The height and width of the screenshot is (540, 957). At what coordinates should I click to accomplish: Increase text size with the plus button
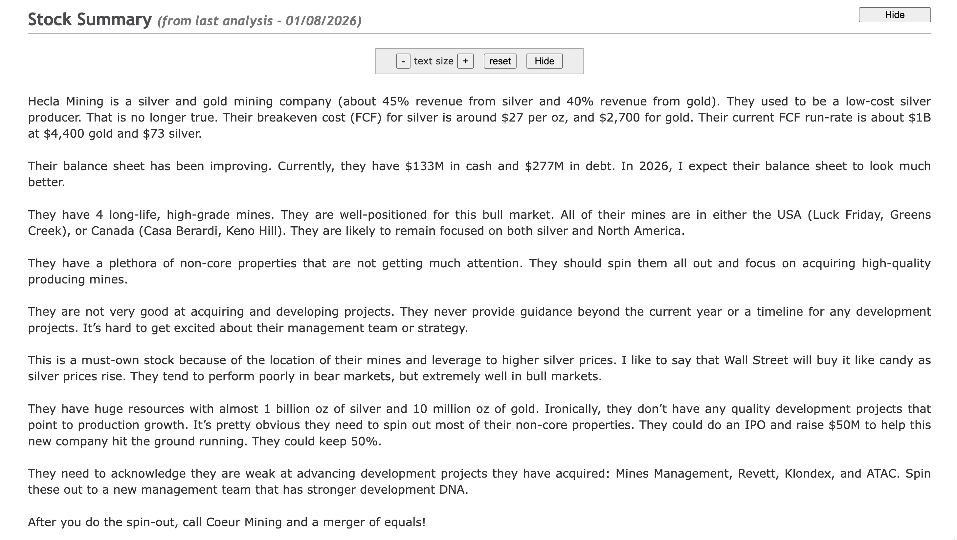pos(465,61)
